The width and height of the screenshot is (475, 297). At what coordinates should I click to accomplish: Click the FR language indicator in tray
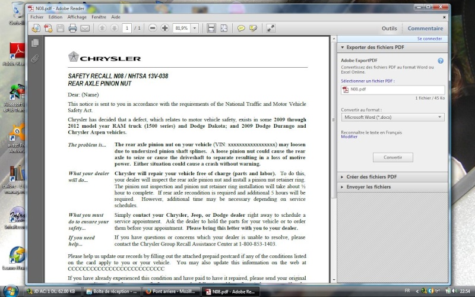[407, 290]
